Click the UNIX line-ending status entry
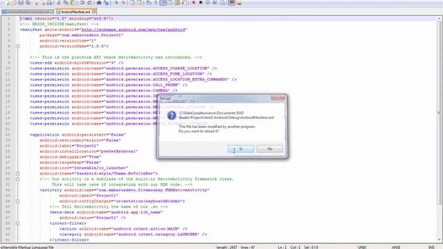 coord(362,247)
